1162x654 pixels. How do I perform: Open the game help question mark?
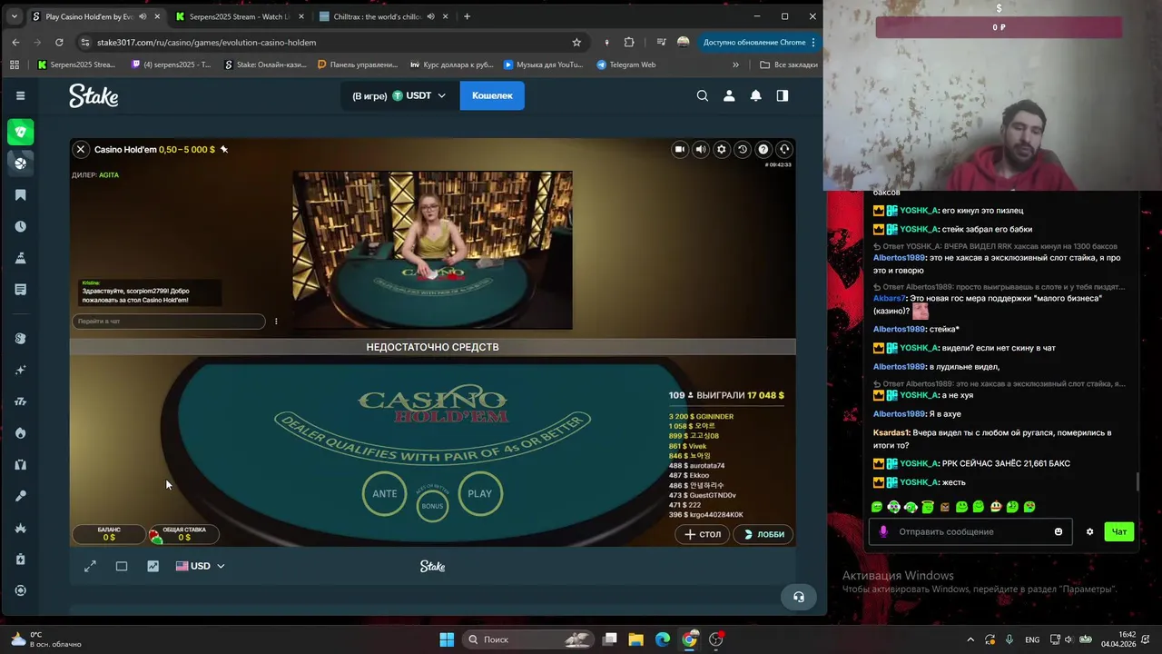click(763, 149)
